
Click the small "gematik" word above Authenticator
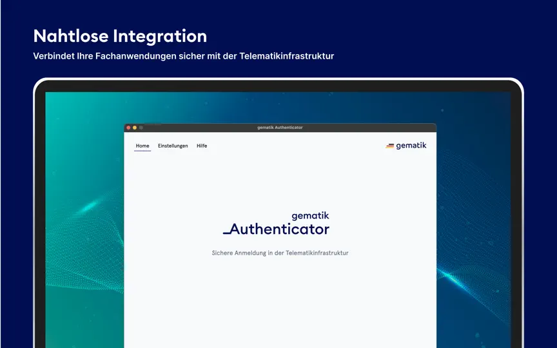coord(310,216)
